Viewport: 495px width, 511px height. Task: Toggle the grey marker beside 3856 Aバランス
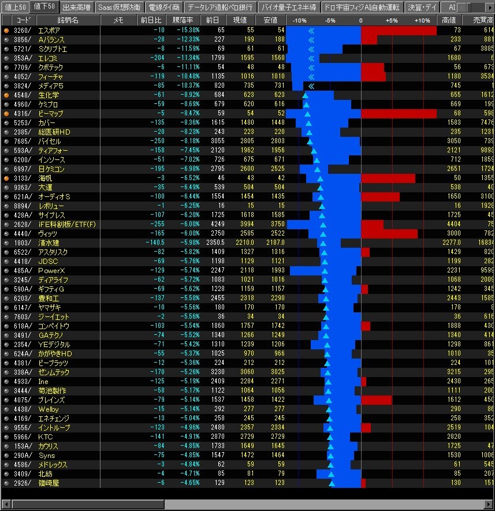click(6, 40)
